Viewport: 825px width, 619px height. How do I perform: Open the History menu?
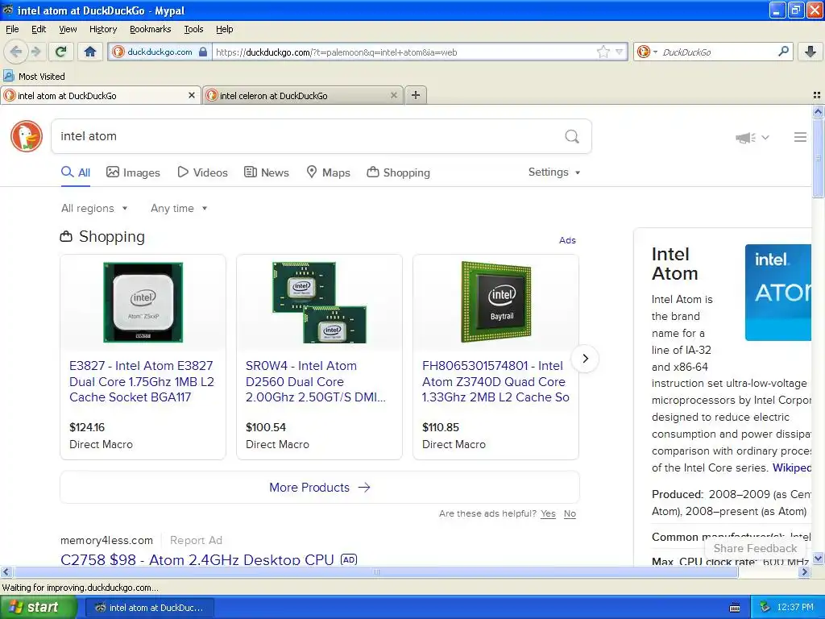[102, 29]
